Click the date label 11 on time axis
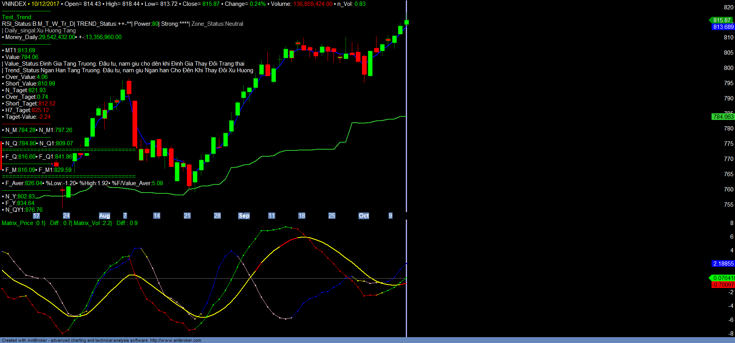 coord(272,216)
